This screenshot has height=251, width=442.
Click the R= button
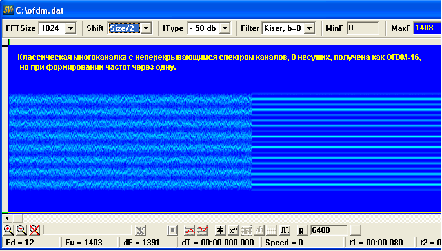point(303,230)
